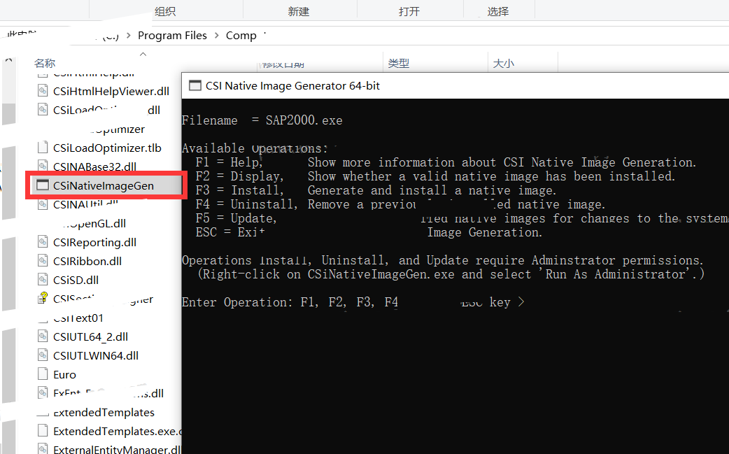Select the CSiSD.dll file icon
Screen dimensions: 729x454
click(x=43, y=280)
